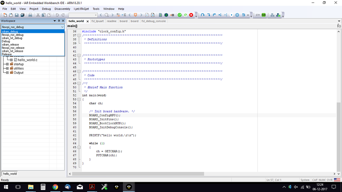The image size is (342, 192).
Task: Select sdram_debug configuration from list
Action: tap(33, 31)
